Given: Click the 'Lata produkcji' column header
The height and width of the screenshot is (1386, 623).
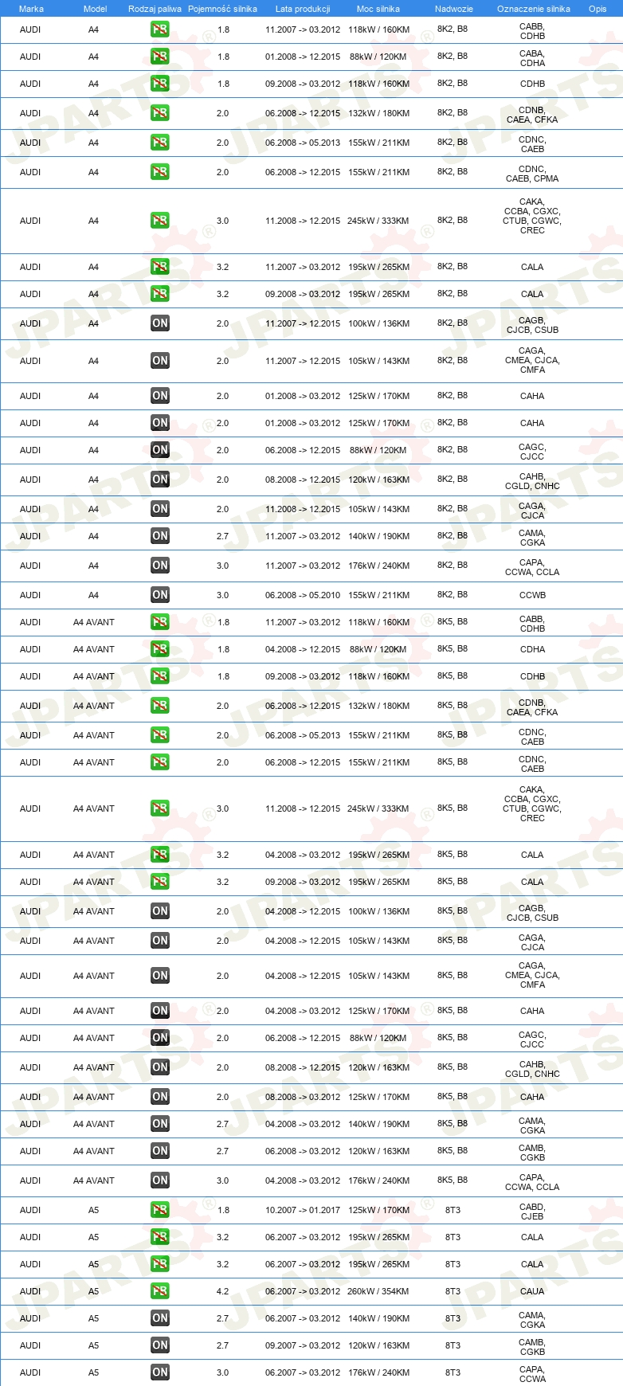Looking at the screenshot, I should [x=303, y=9].
